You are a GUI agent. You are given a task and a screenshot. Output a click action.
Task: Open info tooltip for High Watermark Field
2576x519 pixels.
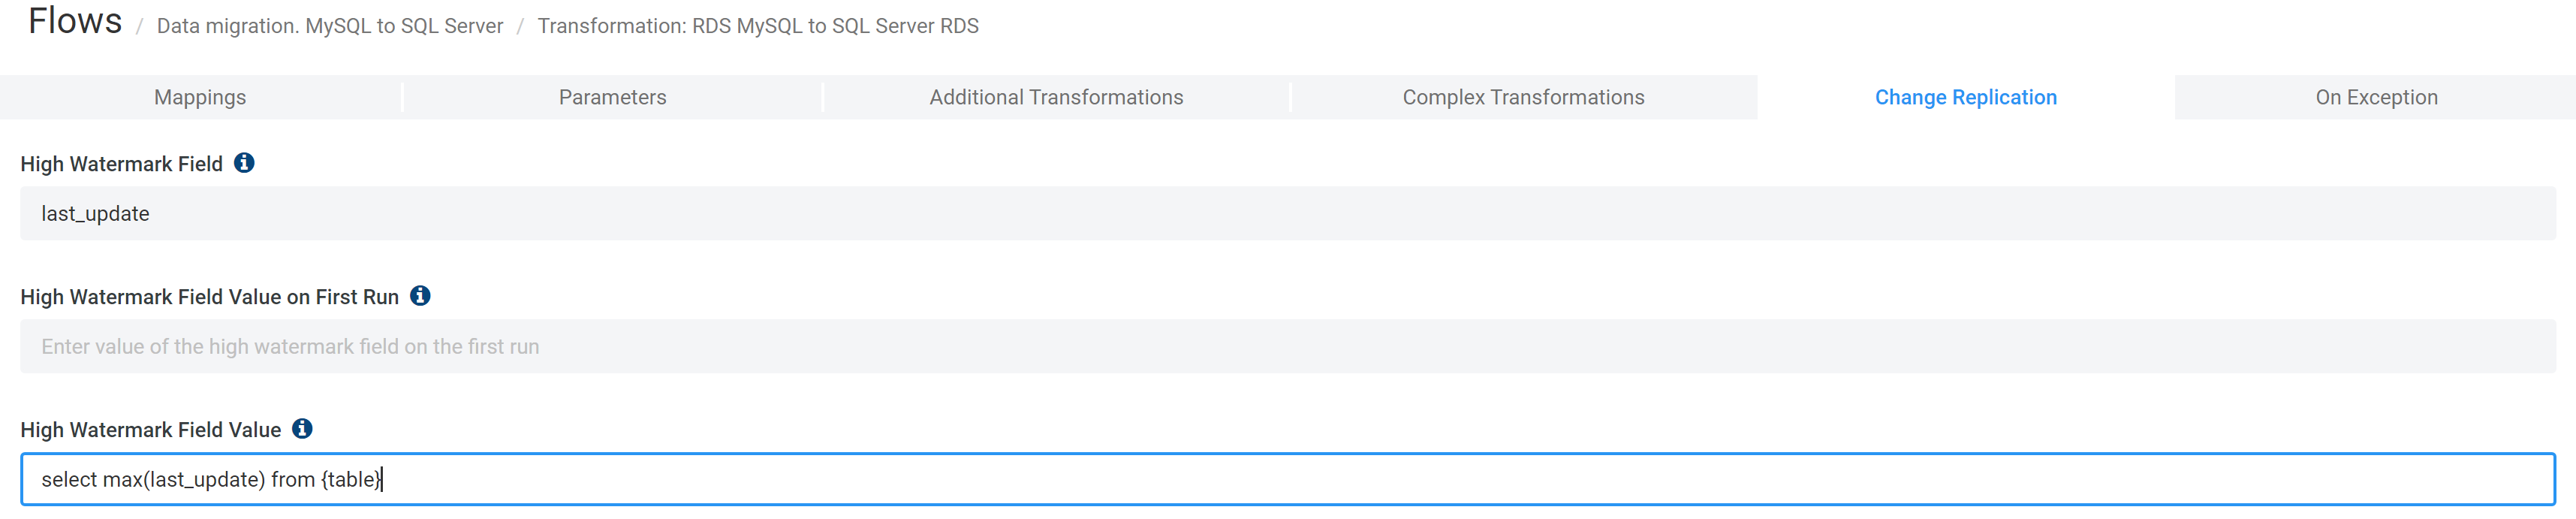[x=244, y=162]
